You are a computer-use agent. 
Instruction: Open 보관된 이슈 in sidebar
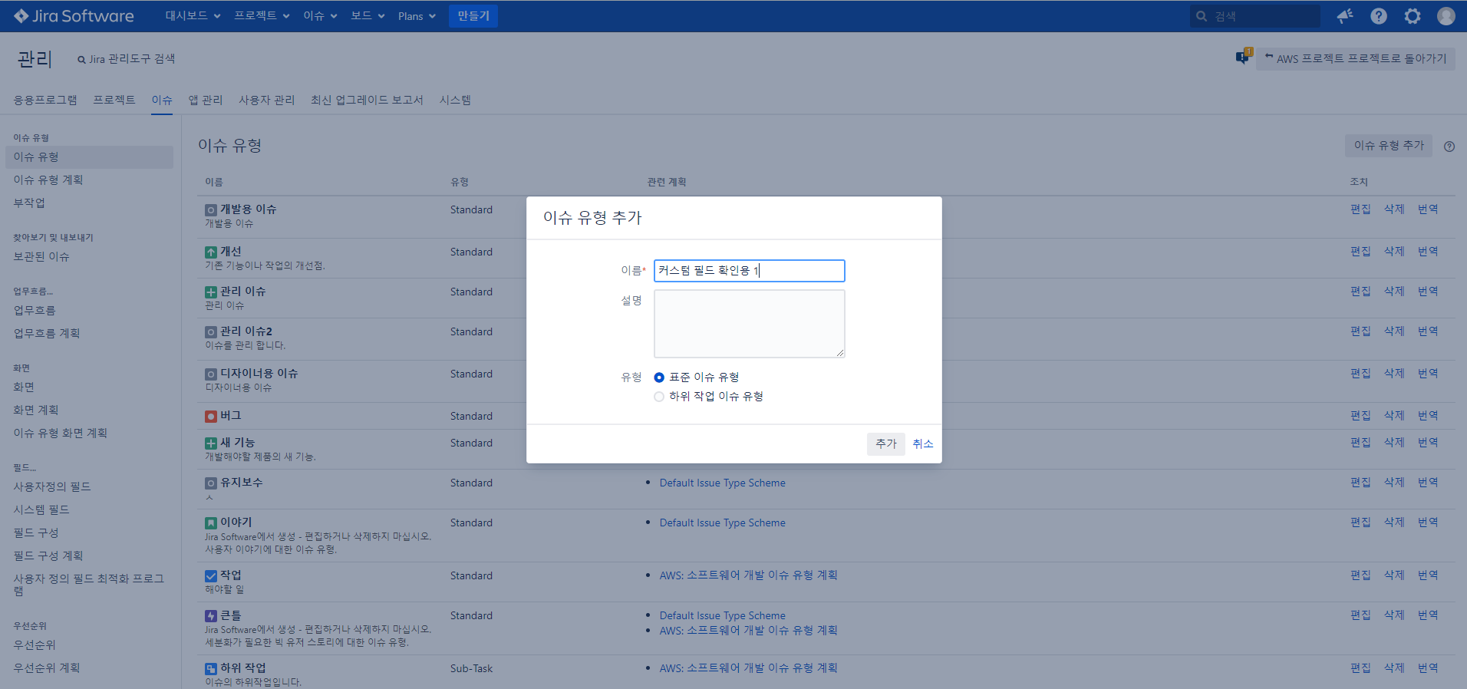(41, 256)
